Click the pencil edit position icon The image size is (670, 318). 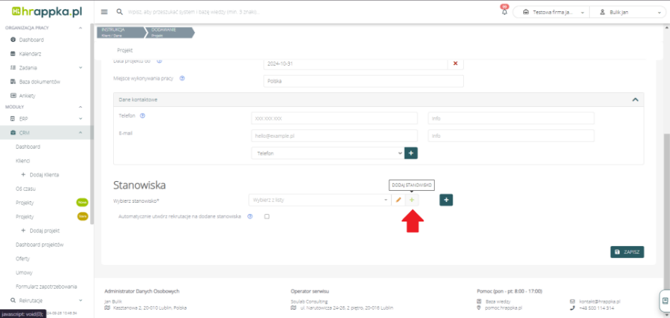pyautogui.click(x=399, y=200)
